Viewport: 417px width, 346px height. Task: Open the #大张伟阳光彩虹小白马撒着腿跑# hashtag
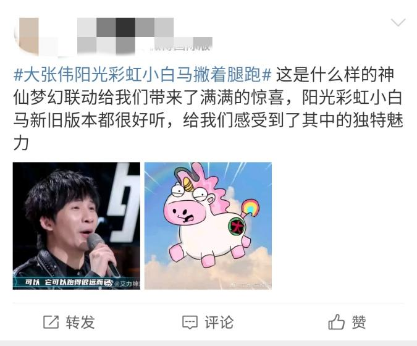coord(142,75)
